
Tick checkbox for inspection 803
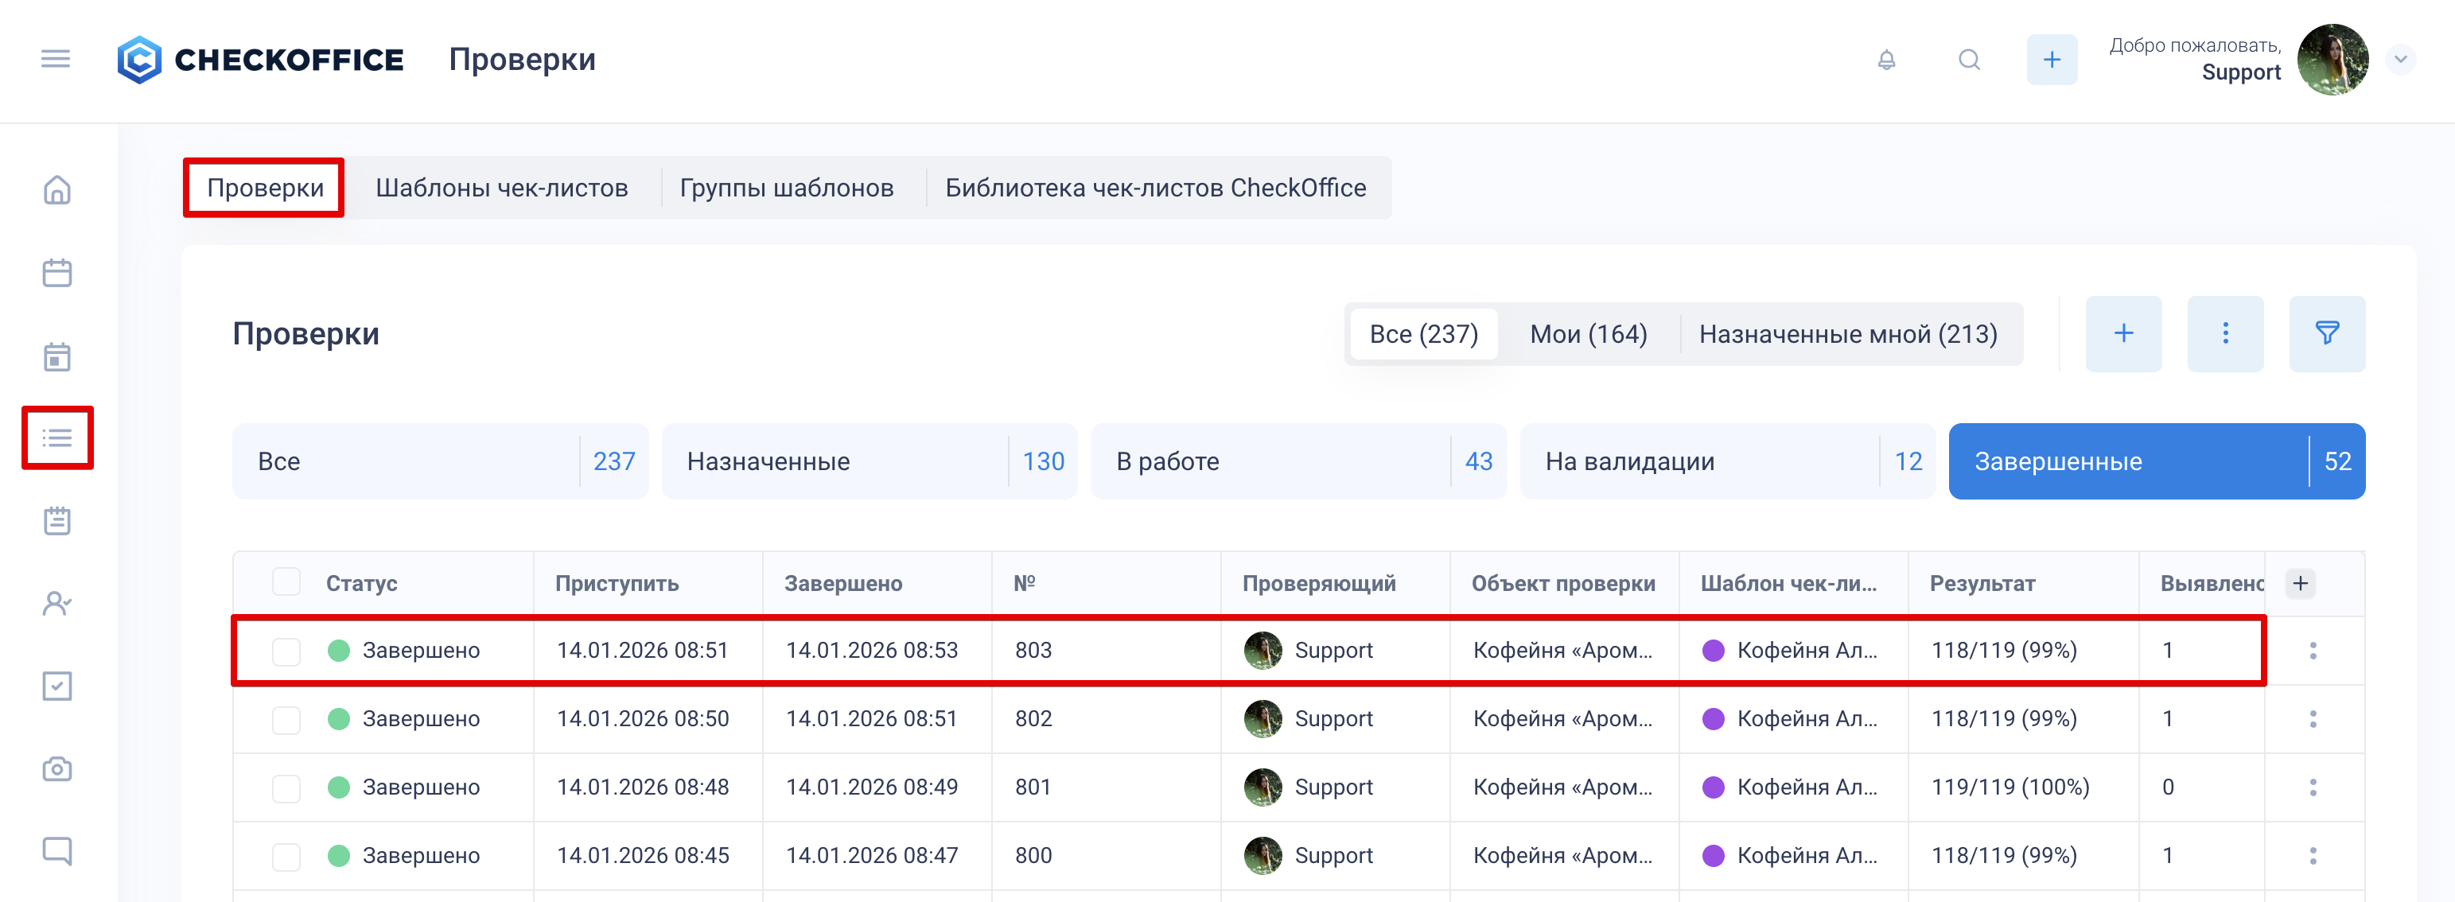(286, 651)
